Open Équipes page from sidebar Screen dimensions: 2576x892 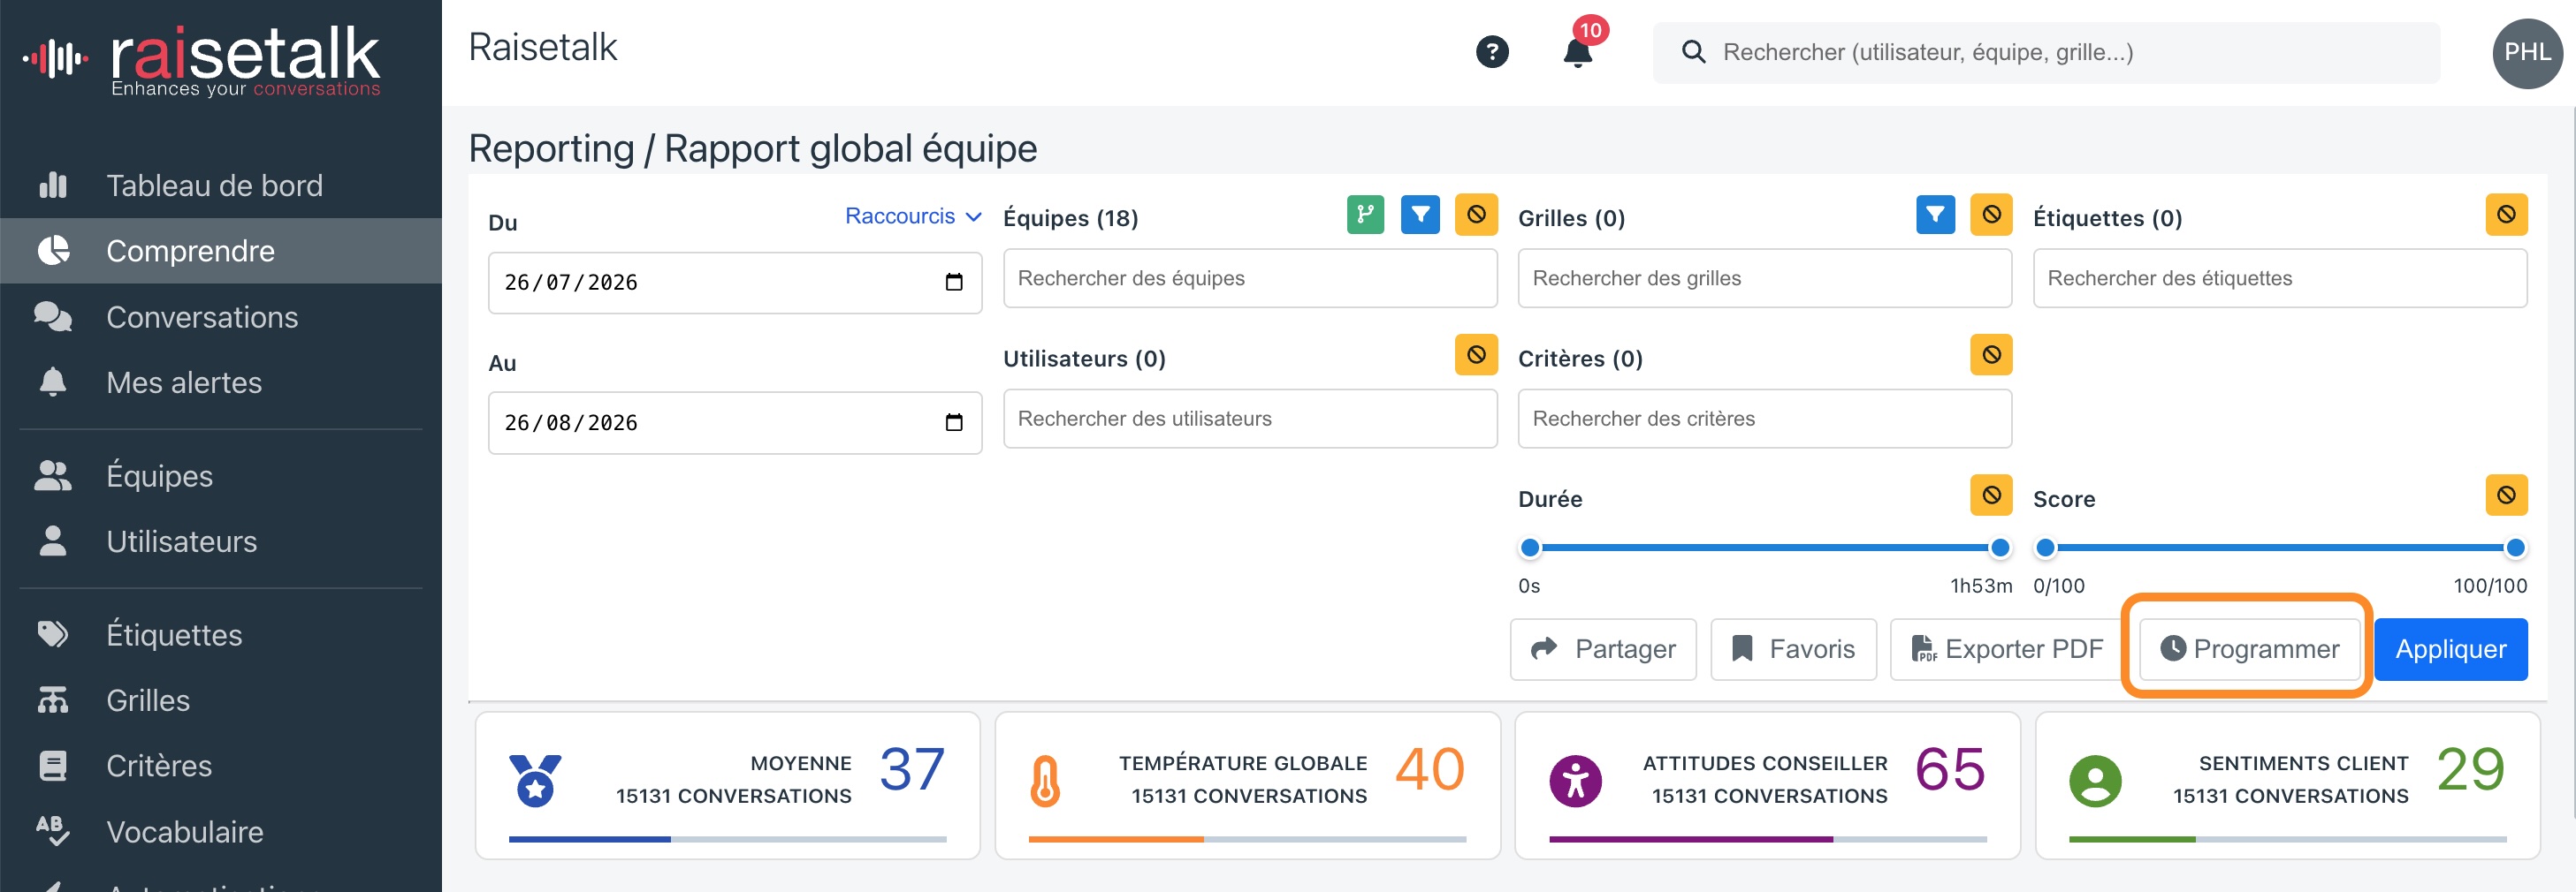point(221,476)
